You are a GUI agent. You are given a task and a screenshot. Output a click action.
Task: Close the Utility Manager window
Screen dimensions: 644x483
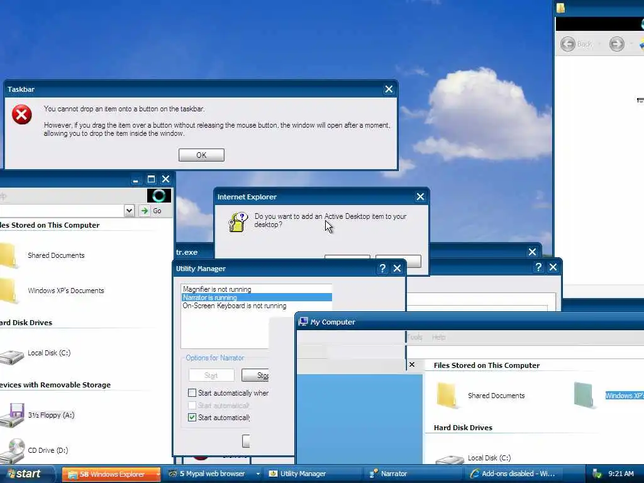(x=397, y=268)
